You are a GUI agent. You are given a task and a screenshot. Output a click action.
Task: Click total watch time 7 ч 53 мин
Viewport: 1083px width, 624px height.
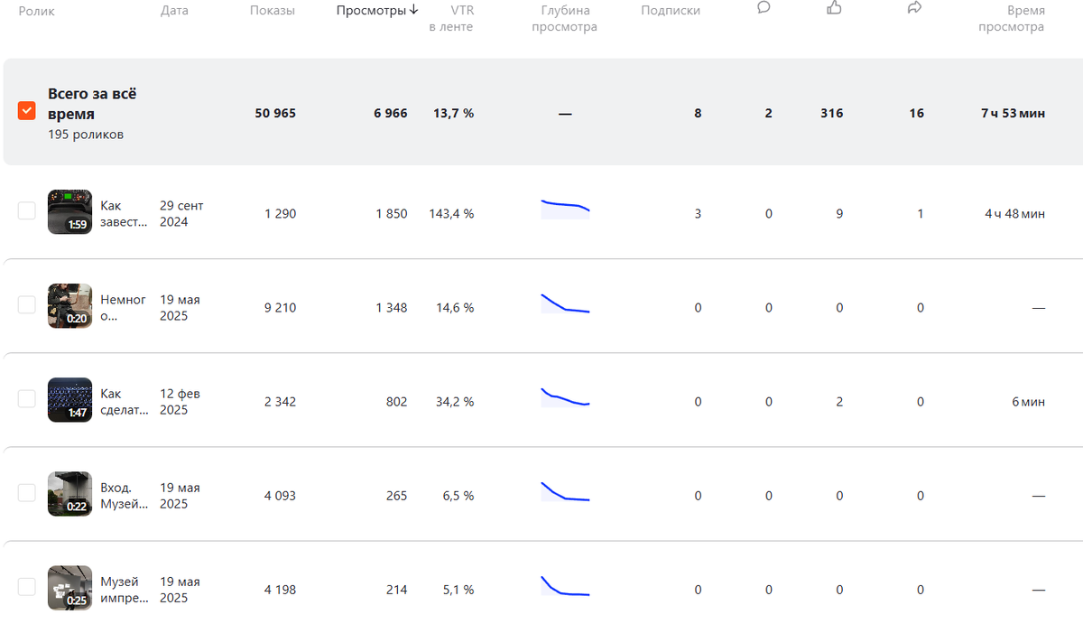1014,113
